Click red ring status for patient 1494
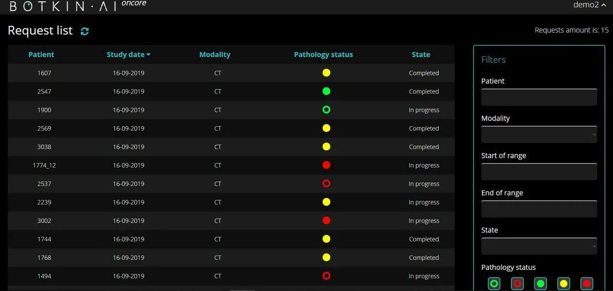The height and width of the screenshot is (291, 613). [326, 276]
